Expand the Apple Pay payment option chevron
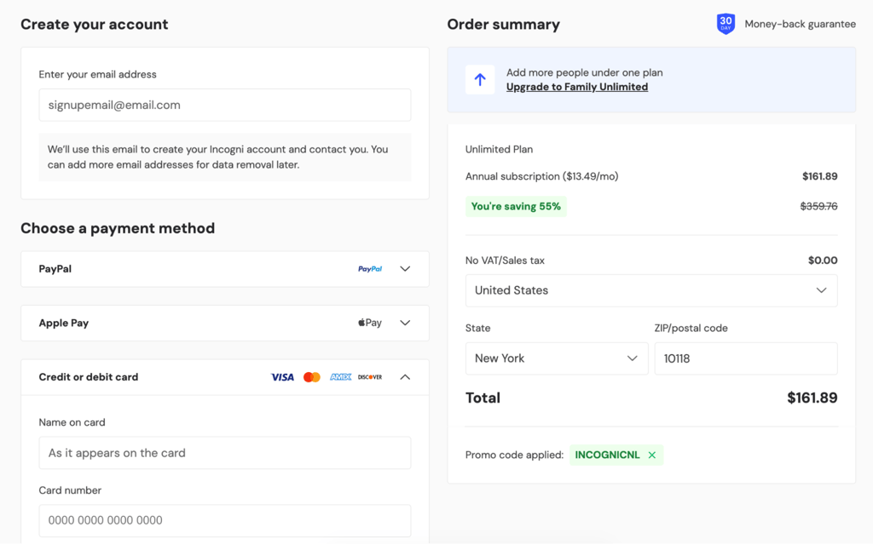The height and width of the screenshot is (544, 873). click(405, 324)
